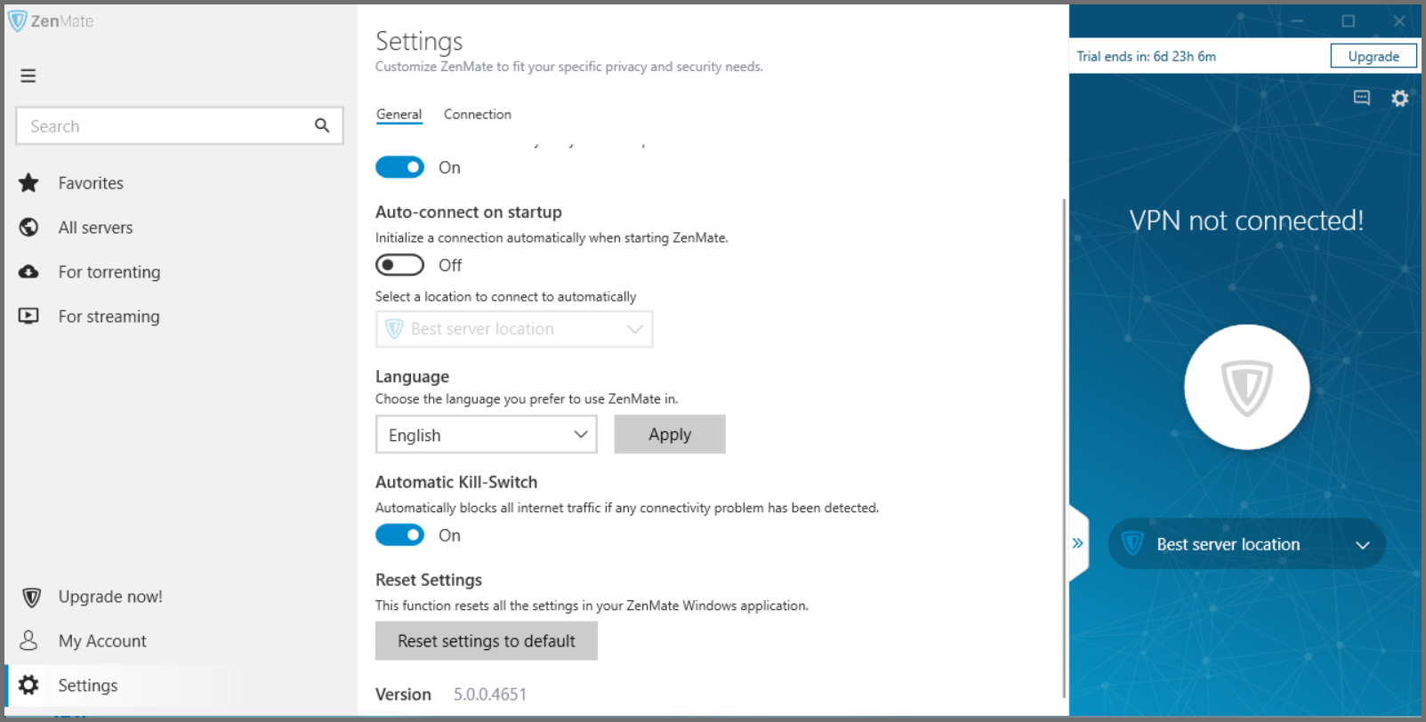Click the Apply language button
Image resolution: width=1426 pixels, height=722 pixels.
tap(670, 435)
